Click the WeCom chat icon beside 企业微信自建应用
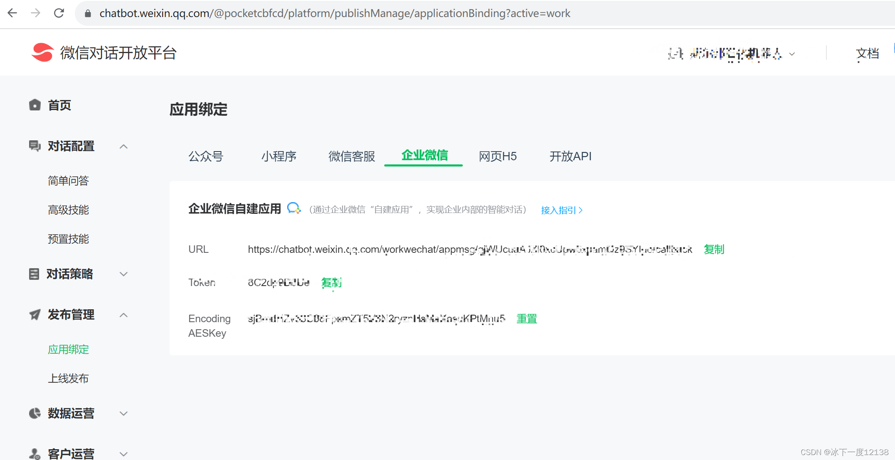 click(x=294, y=208)
